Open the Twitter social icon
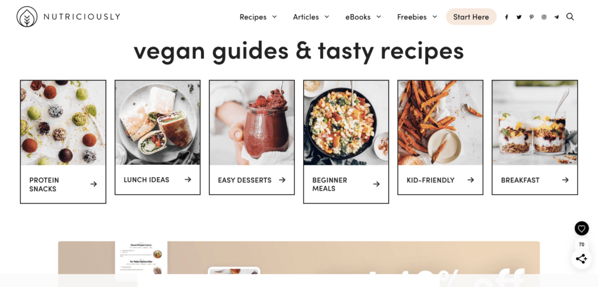The width and height of the screenshot is (598, 287). (x=519, y=17)
